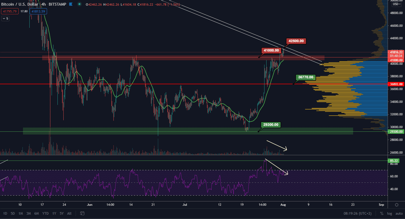Open timezone menu showing UTC+2
Viewport: 405px width, 219px height.
tap(357, 213)
